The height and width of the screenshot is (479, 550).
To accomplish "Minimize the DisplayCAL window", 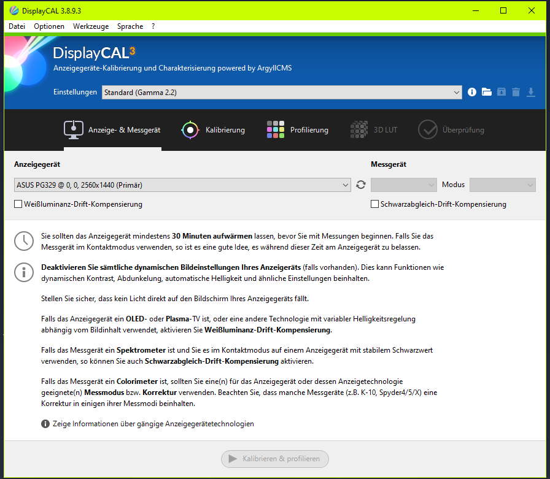I will click(476, 10).
